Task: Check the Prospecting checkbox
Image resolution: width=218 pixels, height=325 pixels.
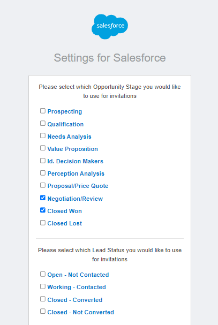Action: [43, 111]
